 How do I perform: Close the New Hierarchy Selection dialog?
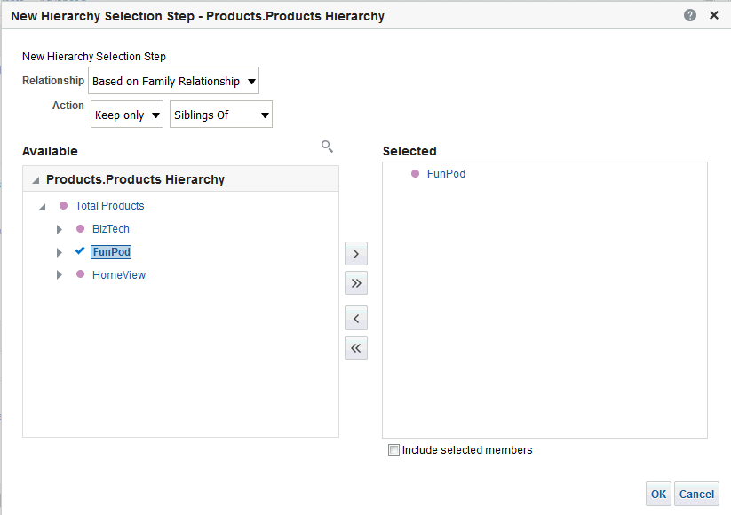(714, 15)
